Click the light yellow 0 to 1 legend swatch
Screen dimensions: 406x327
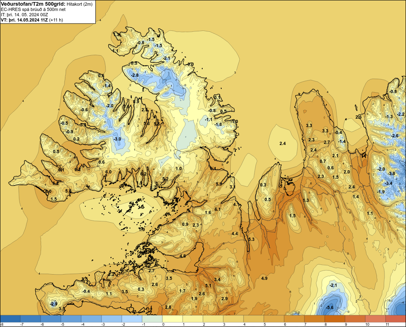[x=173, y=318]
